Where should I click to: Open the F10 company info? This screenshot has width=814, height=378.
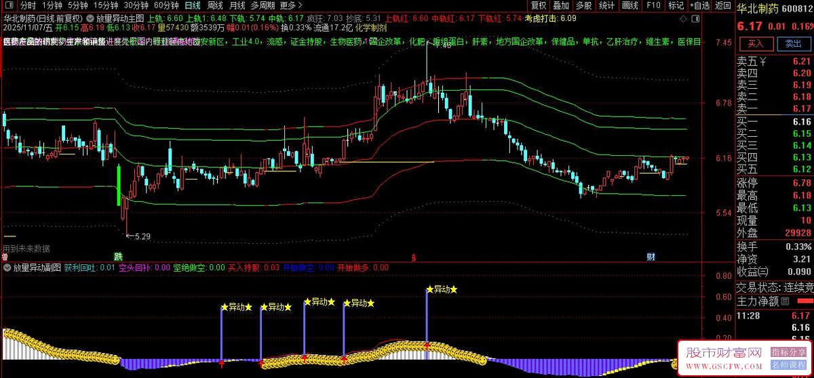click(x=653, y=5)
